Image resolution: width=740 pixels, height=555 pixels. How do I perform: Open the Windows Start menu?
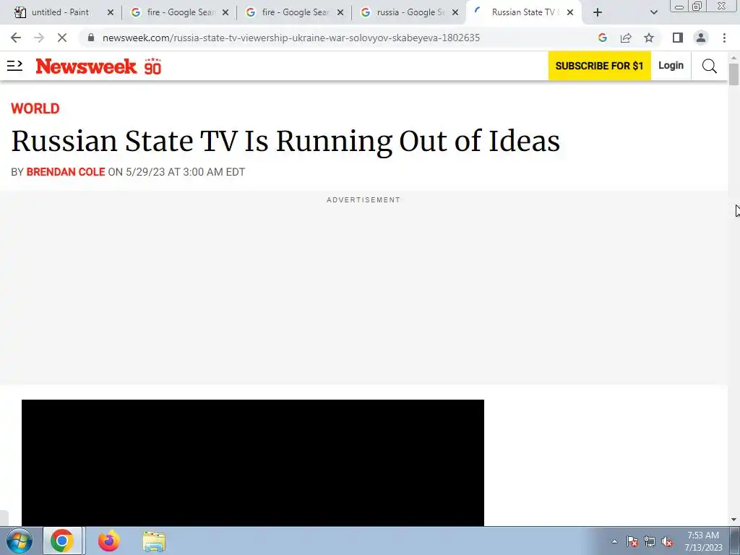[x=20, y=541]
